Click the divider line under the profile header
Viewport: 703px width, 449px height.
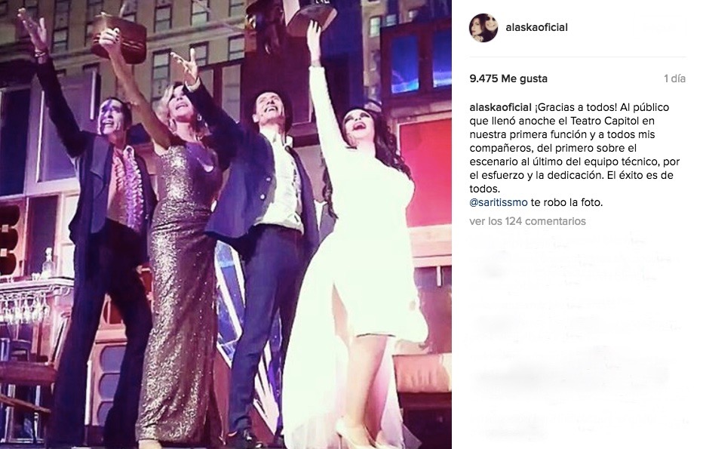click(578, 57)
